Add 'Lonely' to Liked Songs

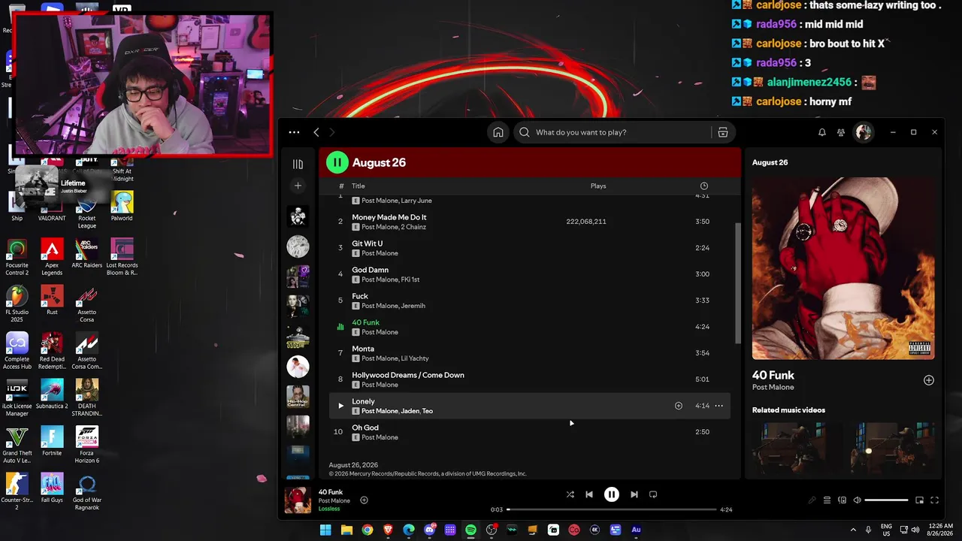(x=679, y=406)
